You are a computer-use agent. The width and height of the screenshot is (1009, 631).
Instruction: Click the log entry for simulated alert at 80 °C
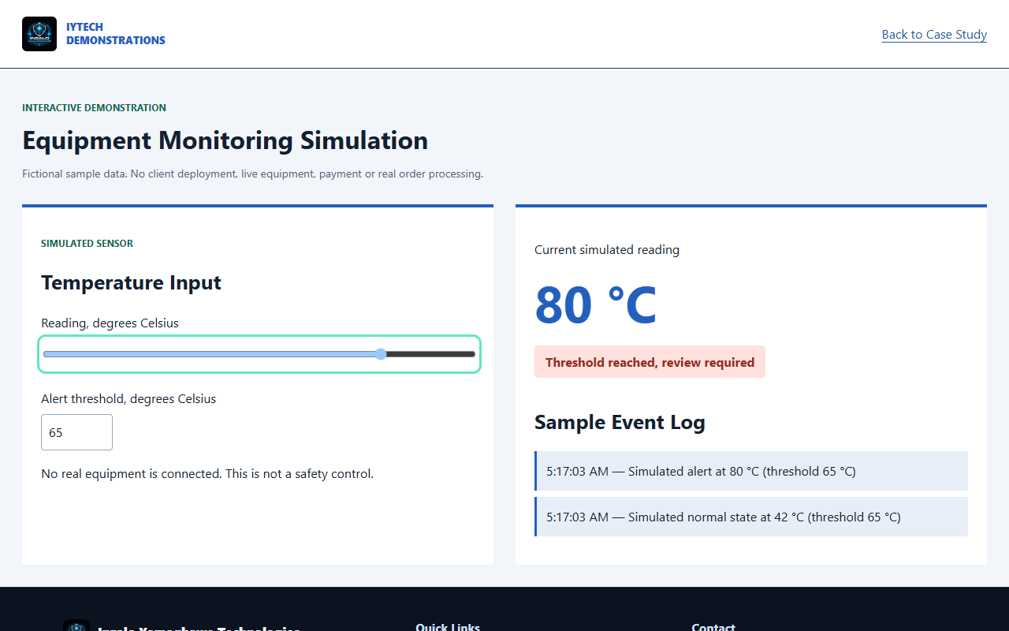pyautogui.click(x=751, y=471)
